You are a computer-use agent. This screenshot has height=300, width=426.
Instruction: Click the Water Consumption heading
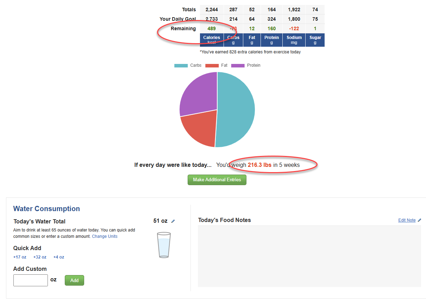pos(46,209)
